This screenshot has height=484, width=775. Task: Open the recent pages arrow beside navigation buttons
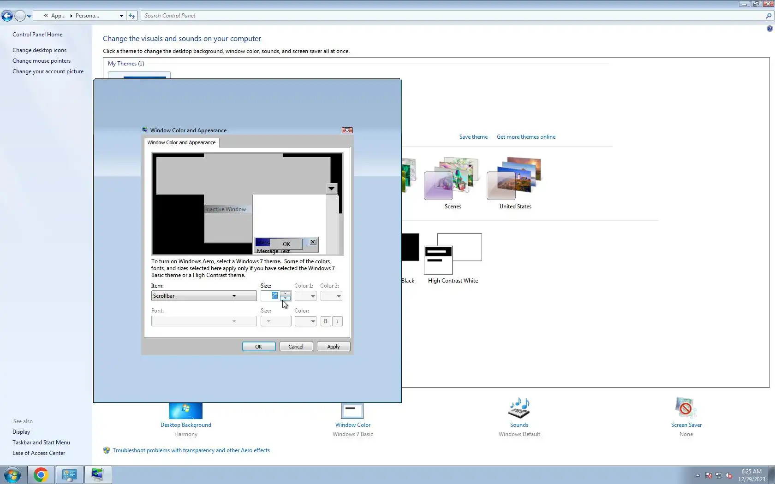29,16
